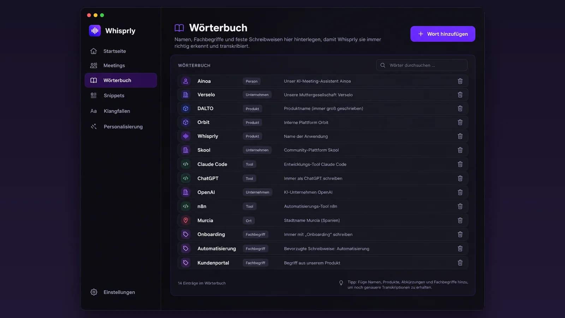Screen dimensions: 565x318
Task: Click trash icon for ChatGPT
Action: (460, 178)
